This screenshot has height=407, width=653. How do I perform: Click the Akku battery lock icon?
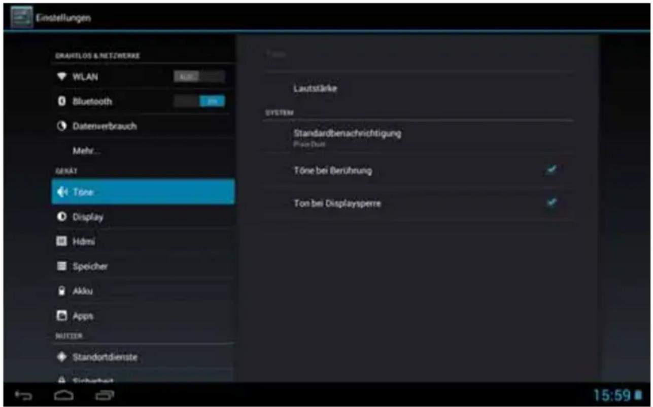pyautogui.click(x=62, y=291)
